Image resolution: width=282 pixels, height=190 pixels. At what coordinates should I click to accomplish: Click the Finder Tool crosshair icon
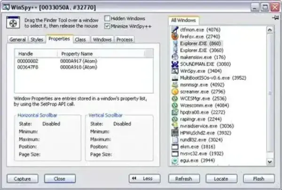pos(13,22)
